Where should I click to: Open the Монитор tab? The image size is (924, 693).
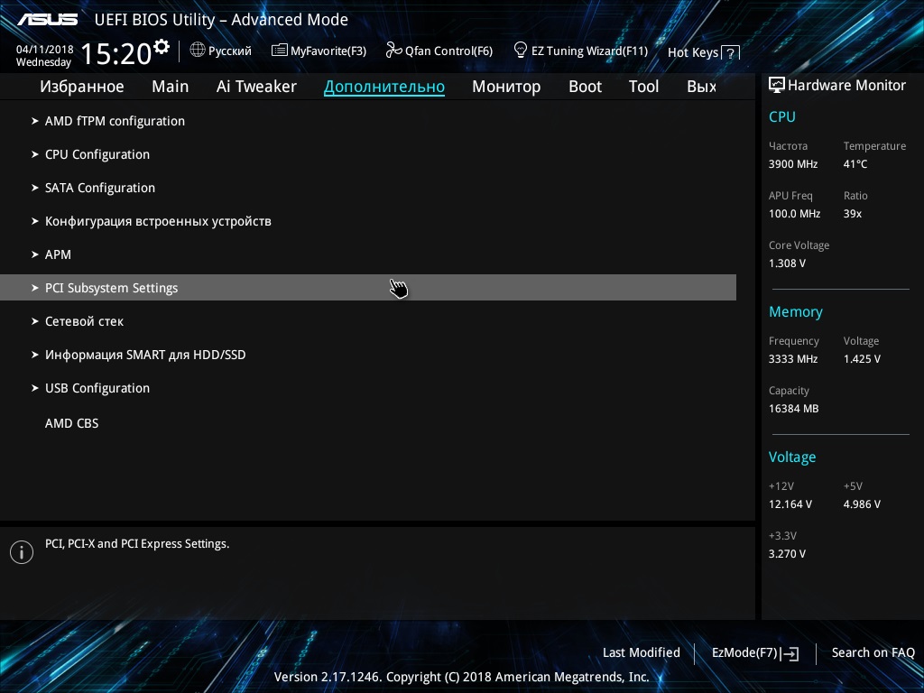pos(506,87)
